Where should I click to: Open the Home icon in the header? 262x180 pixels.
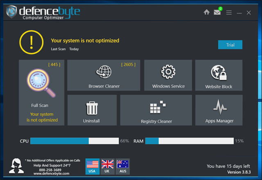(x=206, y=12)
